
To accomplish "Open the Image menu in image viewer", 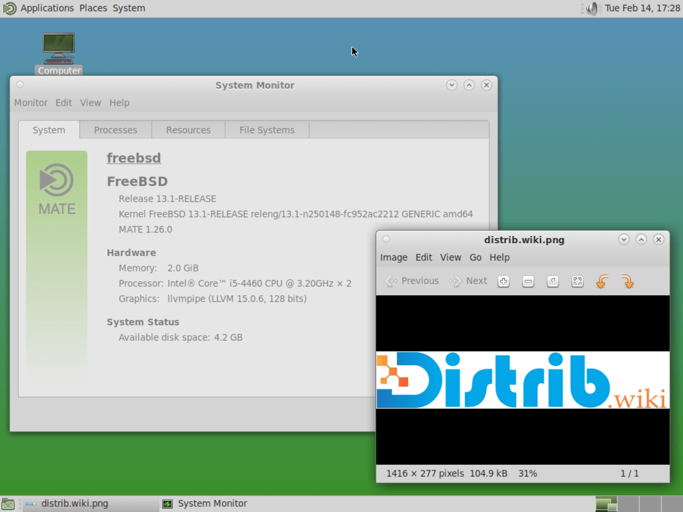I will pos(394,258).
